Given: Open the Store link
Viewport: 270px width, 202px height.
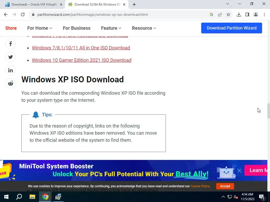Looking at the screenshot, I should pyautogui.click(x=11, y=28).
